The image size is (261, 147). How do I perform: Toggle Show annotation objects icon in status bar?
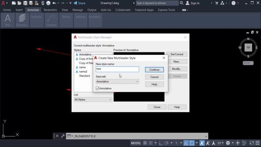pos(202,143)
